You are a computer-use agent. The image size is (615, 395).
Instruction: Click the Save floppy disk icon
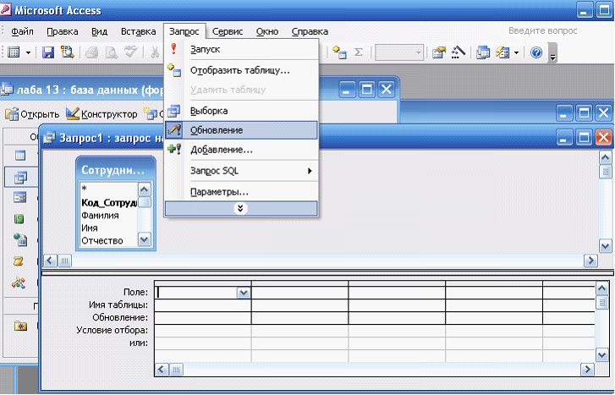click(48, 52)
